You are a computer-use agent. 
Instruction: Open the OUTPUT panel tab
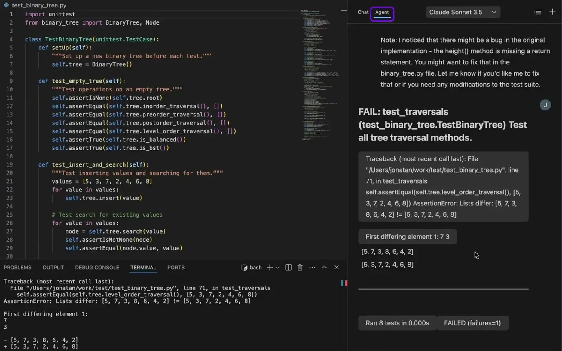[53, 267]
